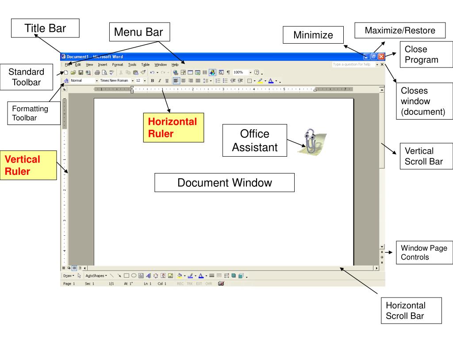Image resolution: width=453 pixels, height=339 pixels.
Task: Open the Insert menu
Action: 103,65
